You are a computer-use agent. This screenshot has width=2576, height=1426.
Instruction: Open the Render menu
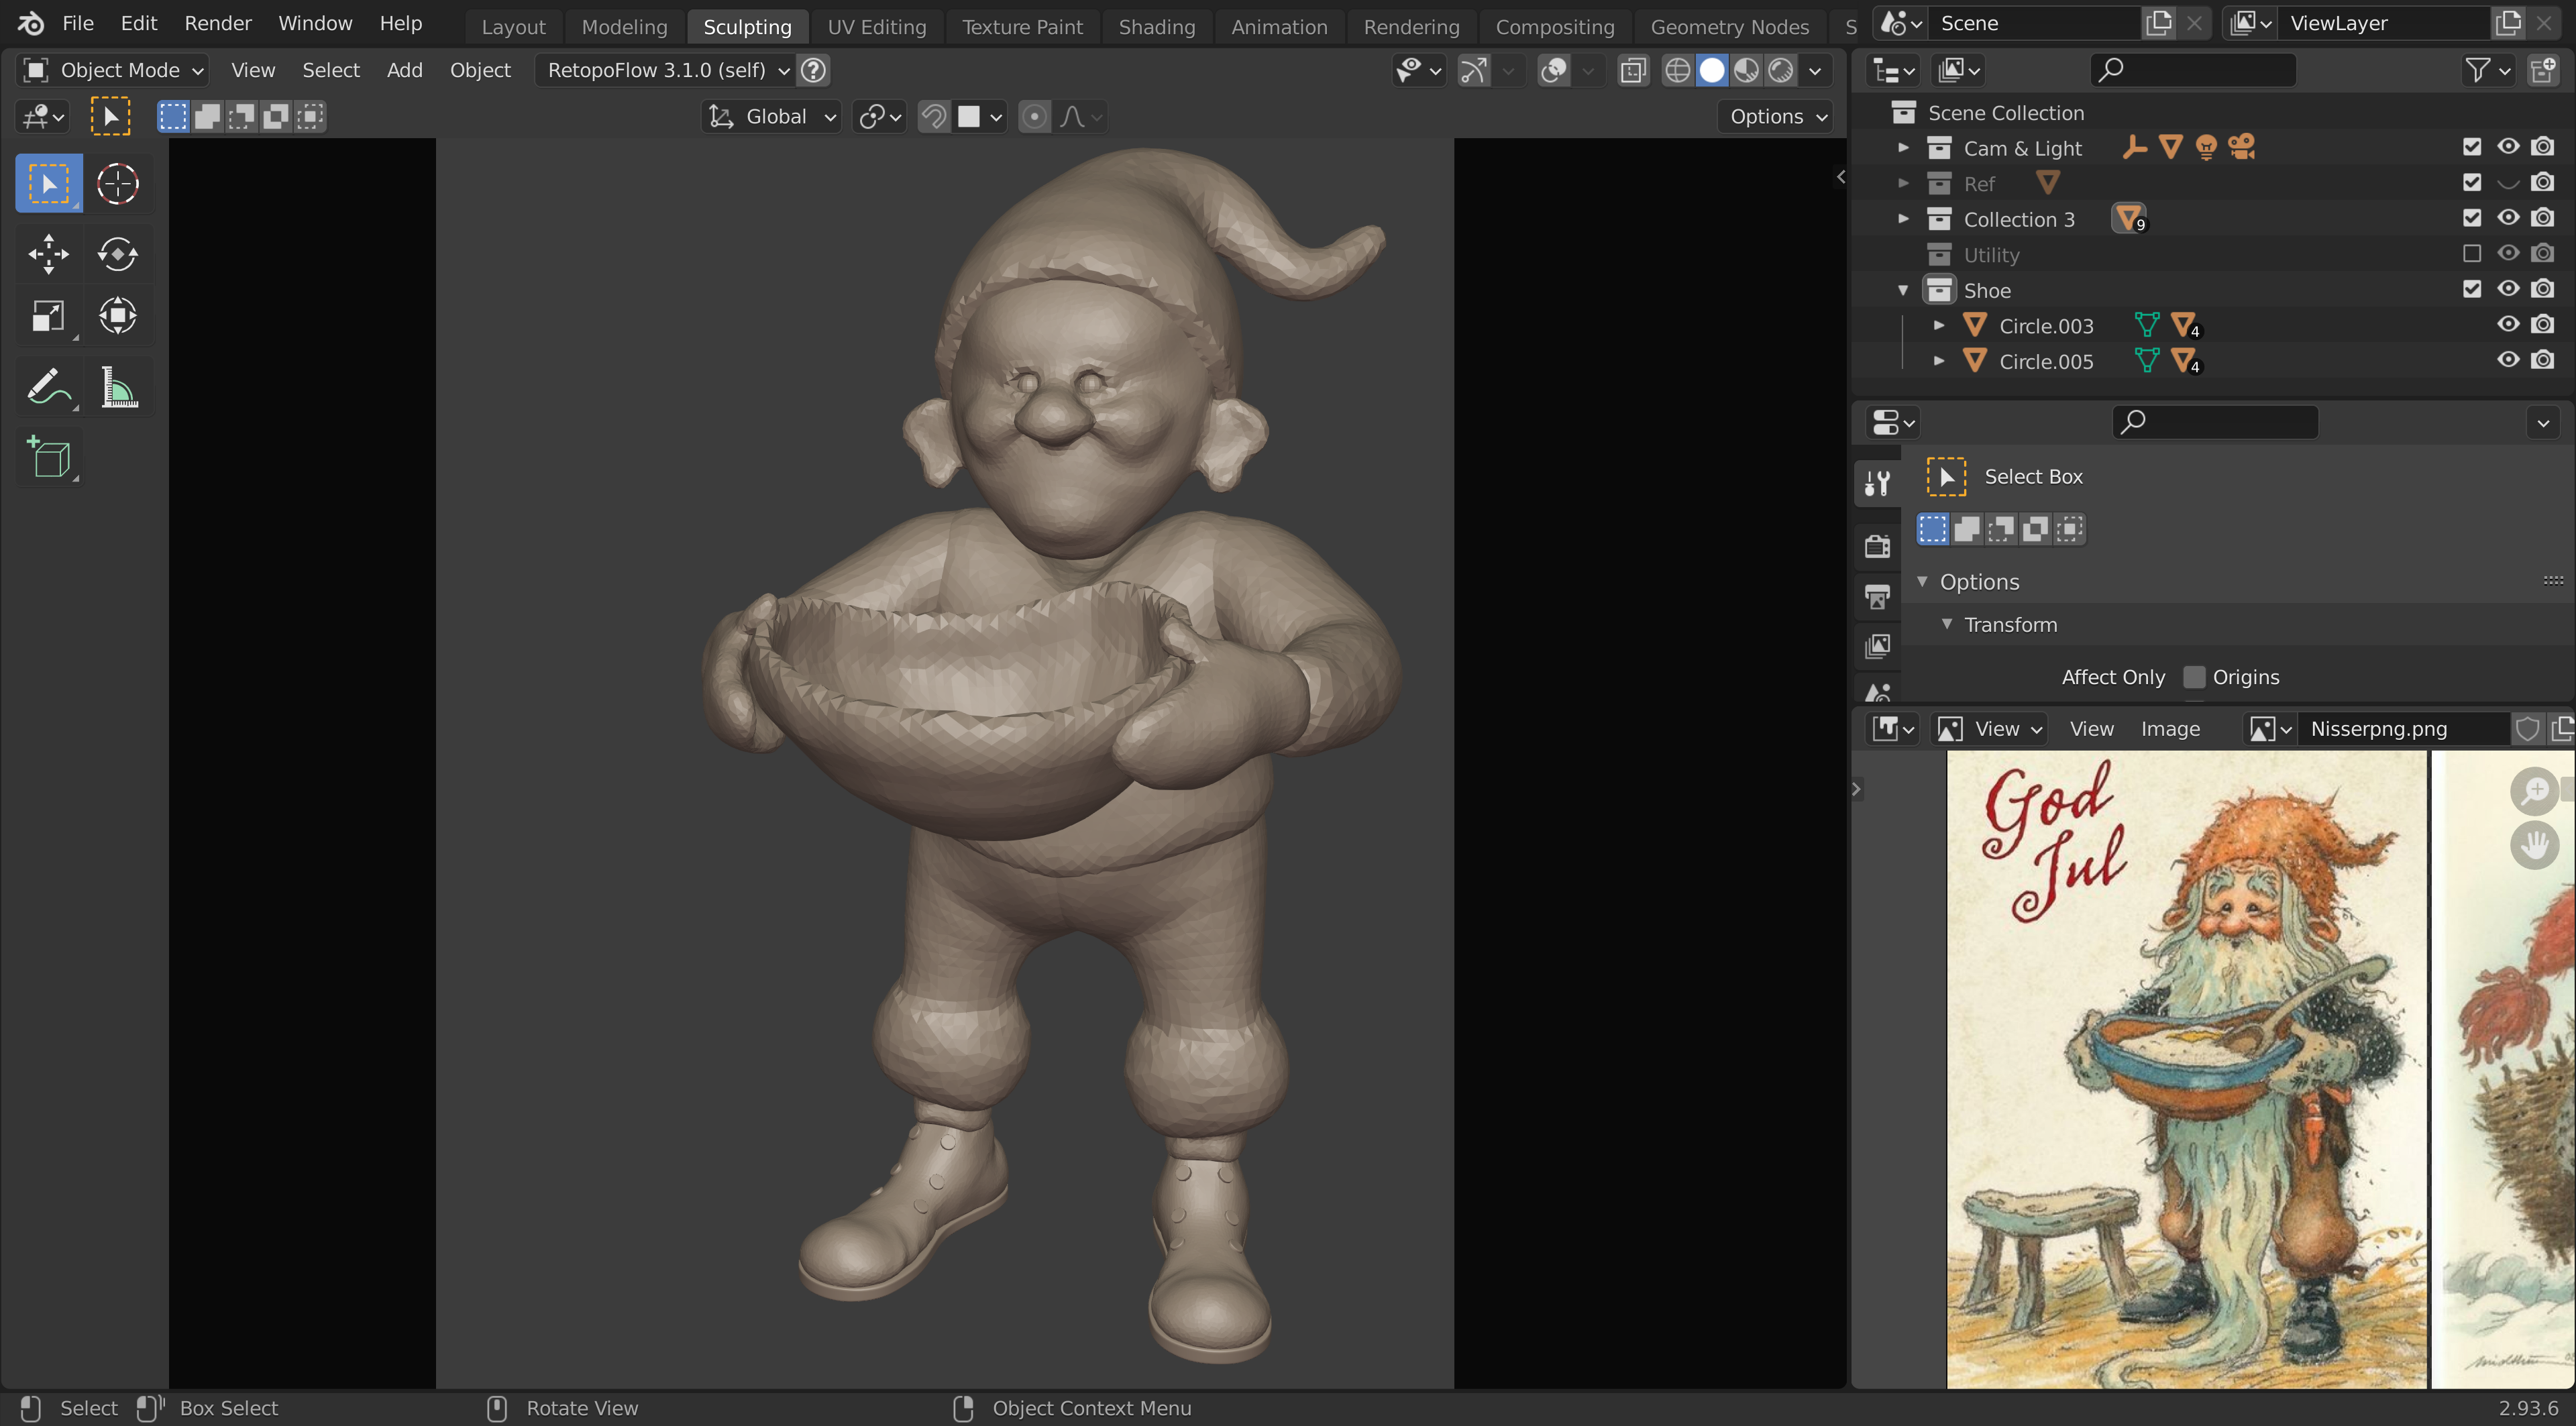coord(217,23)
